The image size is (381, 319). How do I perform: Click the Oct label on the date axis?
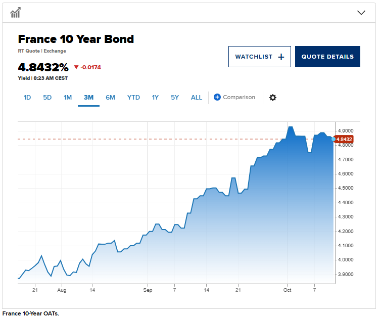point(287,290)
